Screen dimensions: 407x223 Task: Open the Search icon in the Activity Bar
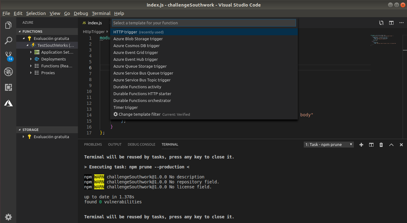point(8,41)
